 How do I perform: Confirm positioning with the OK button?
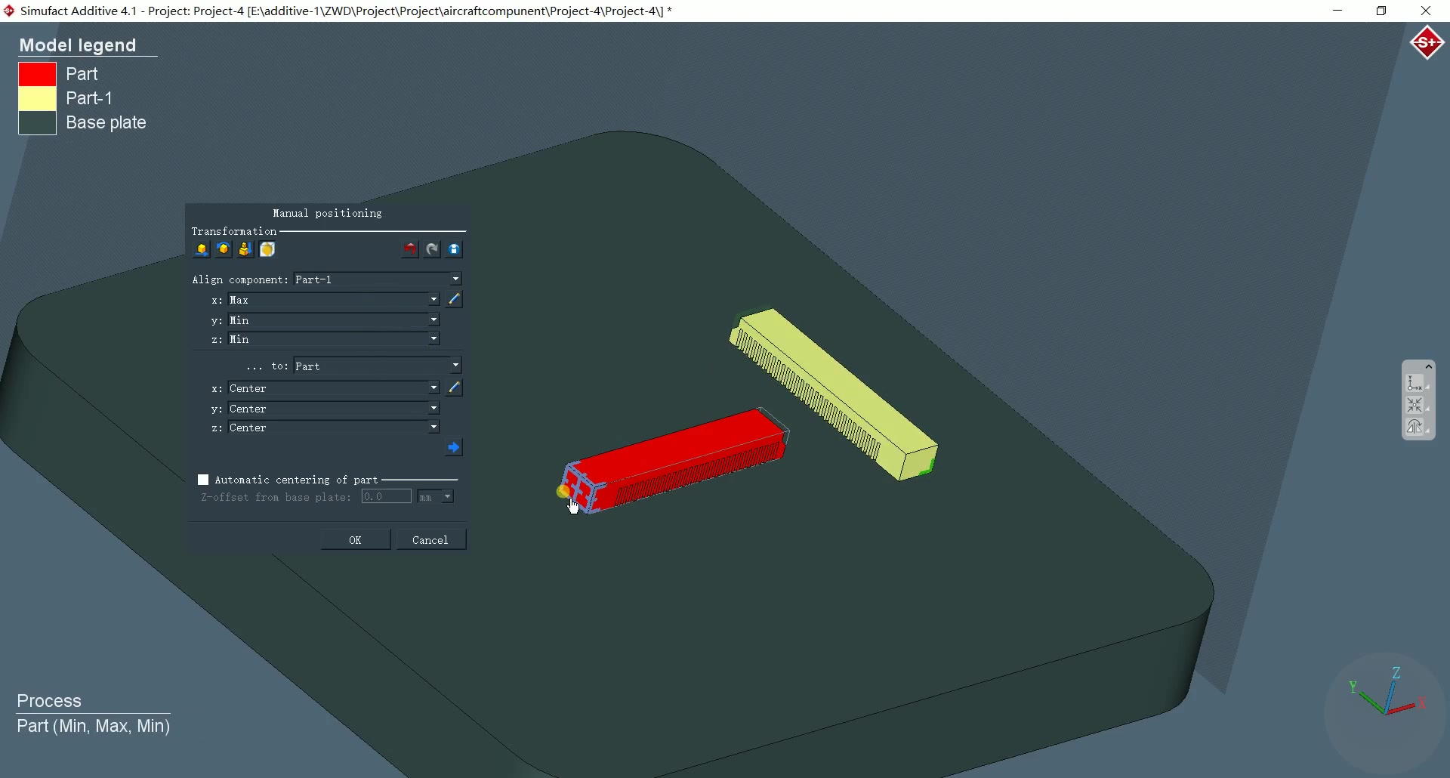[354, 539]
